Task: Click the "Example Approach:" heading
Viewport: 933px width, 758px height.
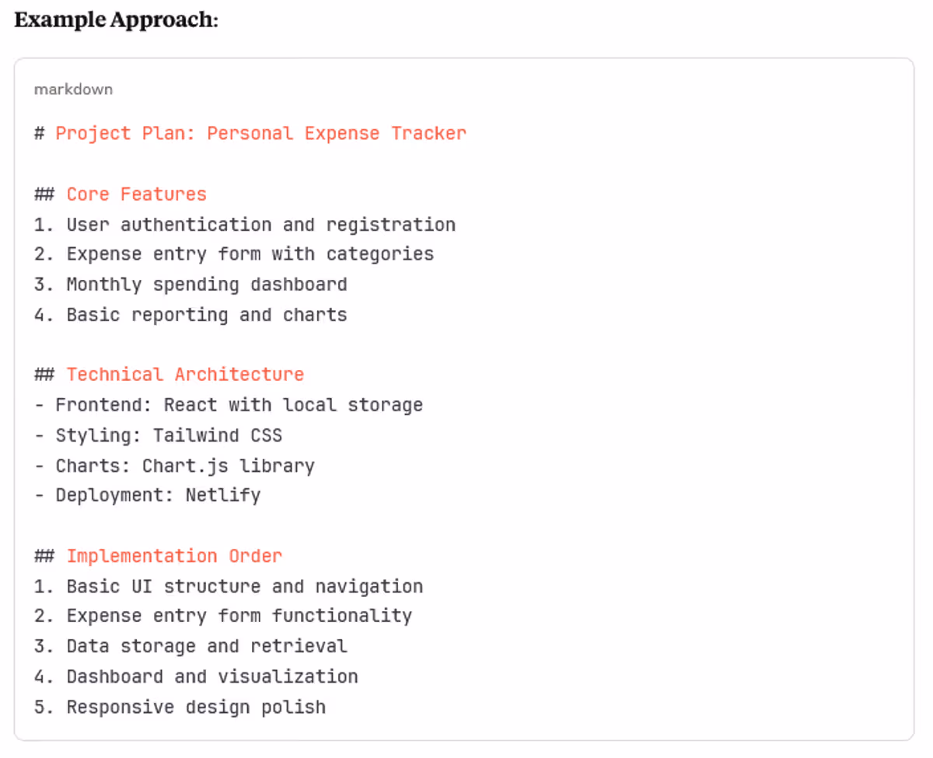Action: tap(116, 20)
